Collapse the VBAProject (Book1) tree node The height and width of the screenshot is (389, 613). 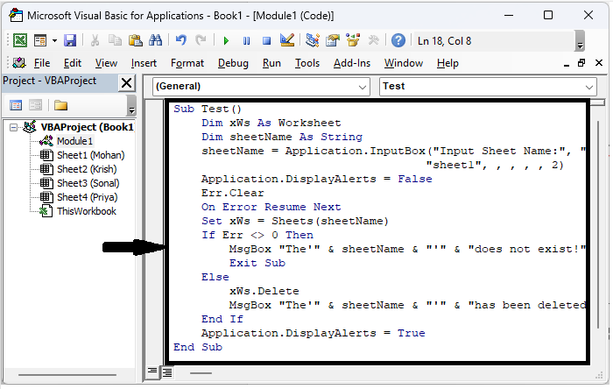14,127
